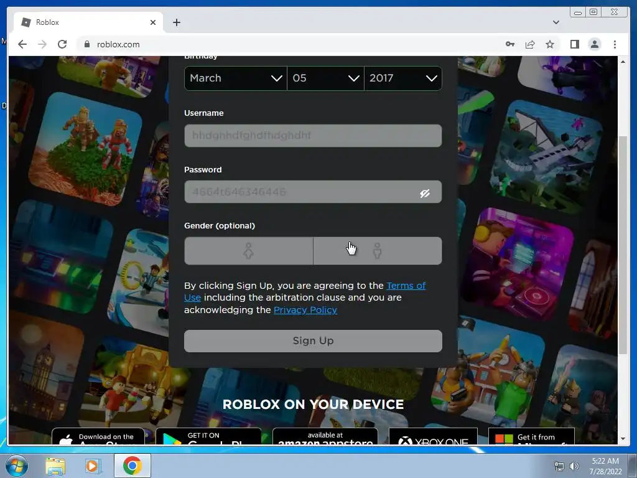The height and width of the screenshot is (478, 637).
Task: Open the Privacy Policy link
Action: pos(305,310)
